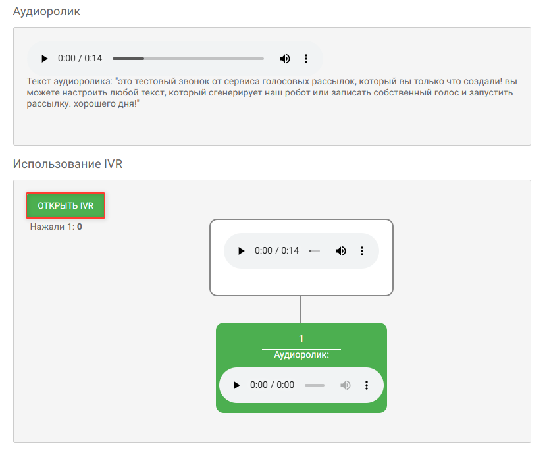Play audio in the green node 1 player
Image resolution: width=547 pixels, height=455 pixels.
click(236, 385)
